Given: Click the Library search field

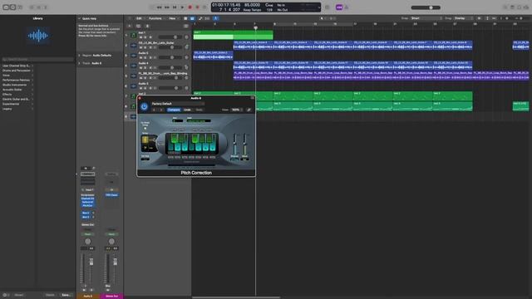Looking at the screenshot, I should [x=37, y=59].
